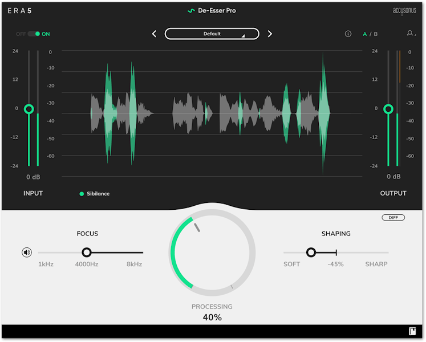Enable focus listen speaker icon
The width and height of the screenshot is (426, 342).
pos(27,253)
